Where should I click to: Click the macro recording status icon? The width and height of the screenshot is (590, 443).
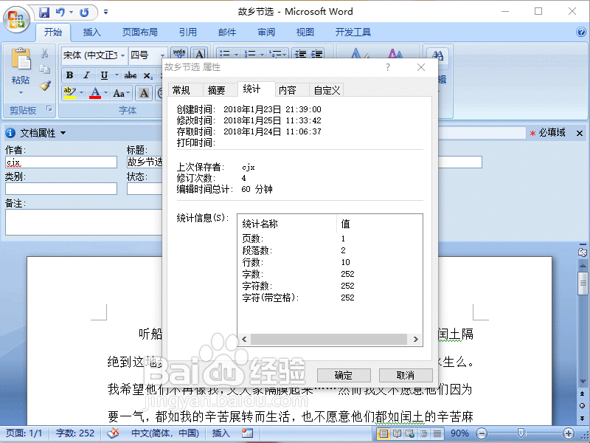247,433
